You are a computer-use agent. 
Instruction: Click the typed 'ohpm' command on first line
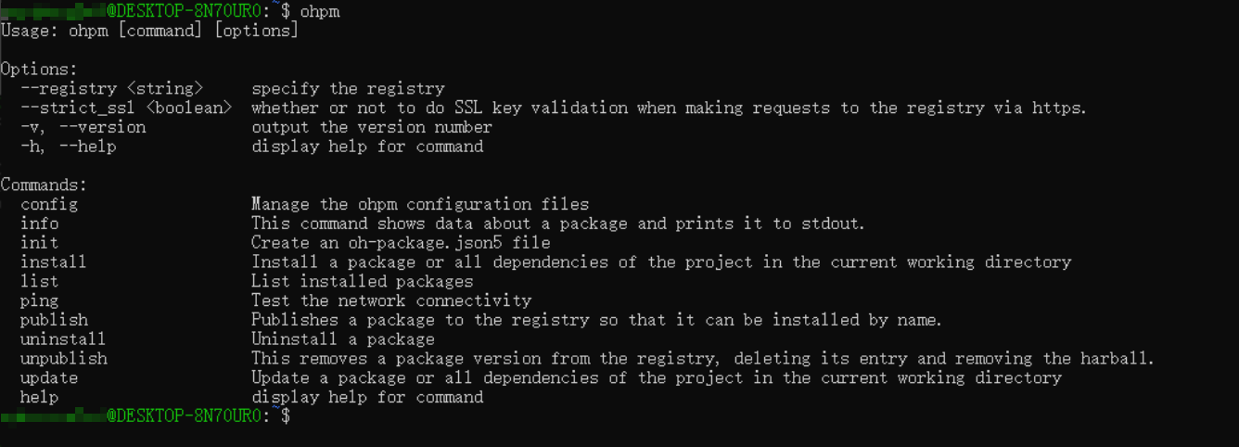pos(320,11)
